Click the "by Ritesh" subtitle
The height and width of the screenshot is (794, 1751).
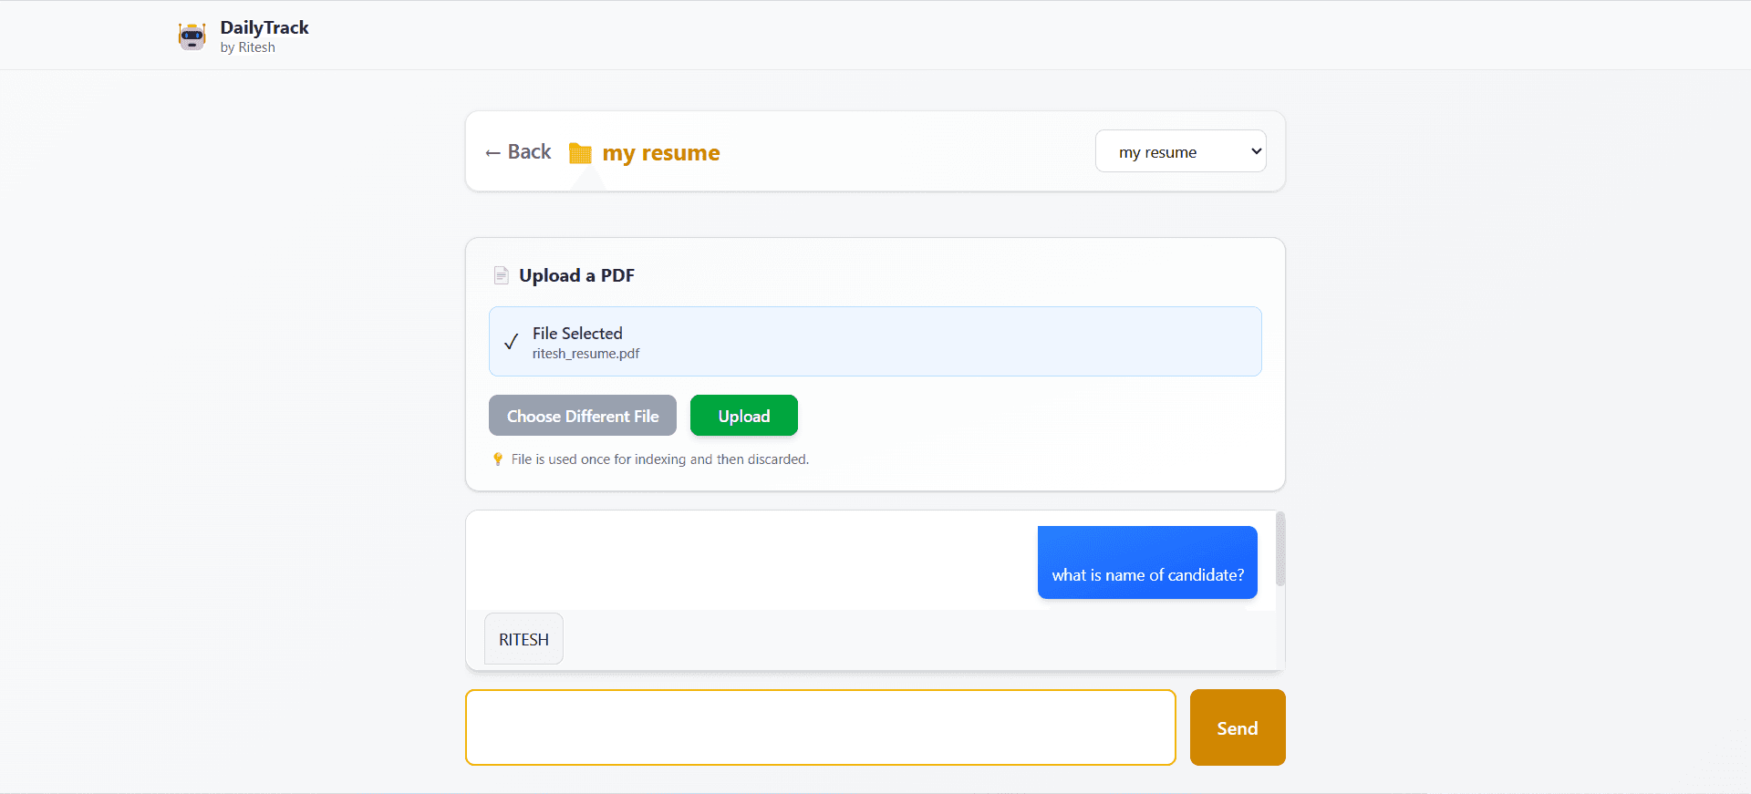click(247, 47)
